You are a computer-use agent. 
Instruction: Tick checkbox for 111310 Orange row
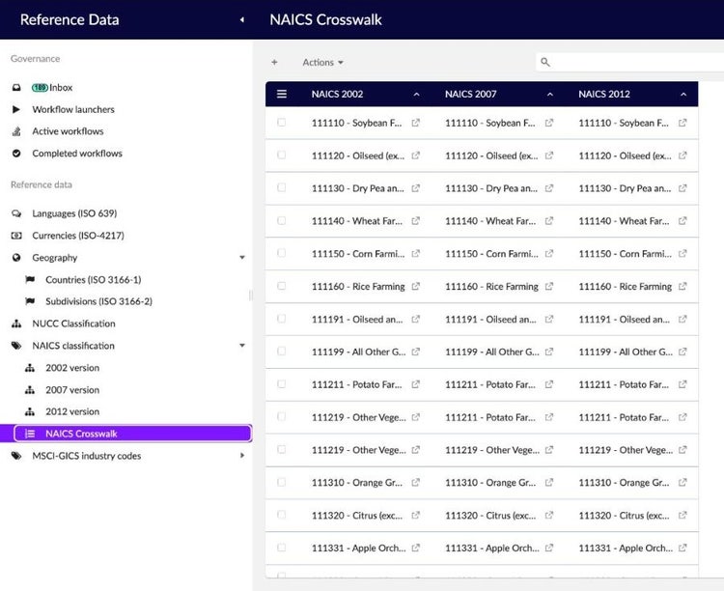(281, 483)
